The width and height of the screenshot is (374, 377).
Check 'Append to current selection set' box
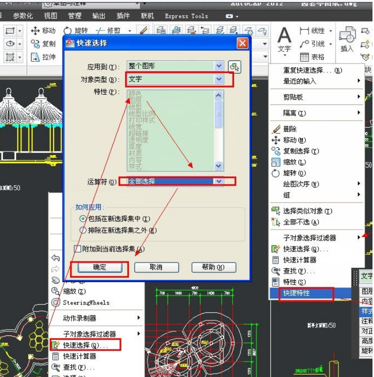click(x=77, y=249)
